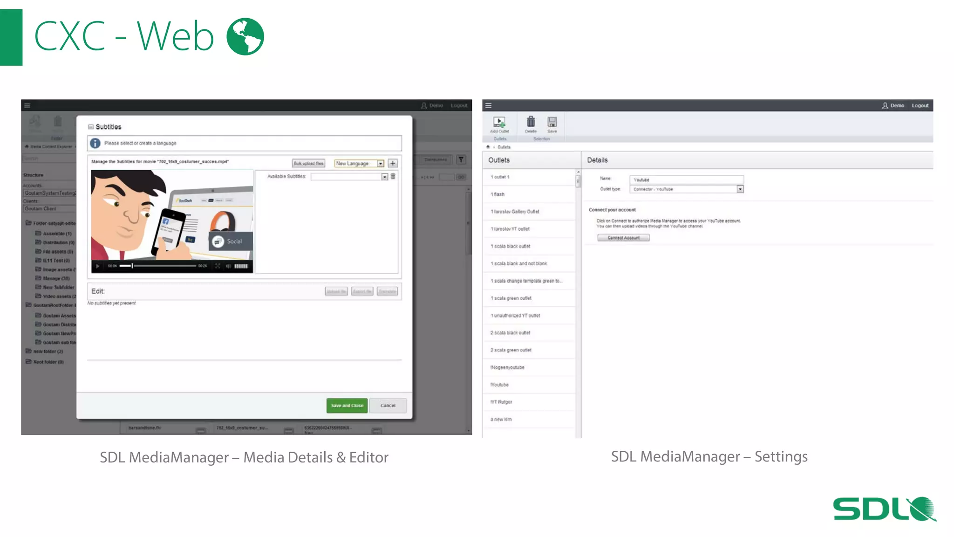Select '1 unauthorized YT outlet'
Image resolution: width=954 pixels, height=537 pixels.
529,316
